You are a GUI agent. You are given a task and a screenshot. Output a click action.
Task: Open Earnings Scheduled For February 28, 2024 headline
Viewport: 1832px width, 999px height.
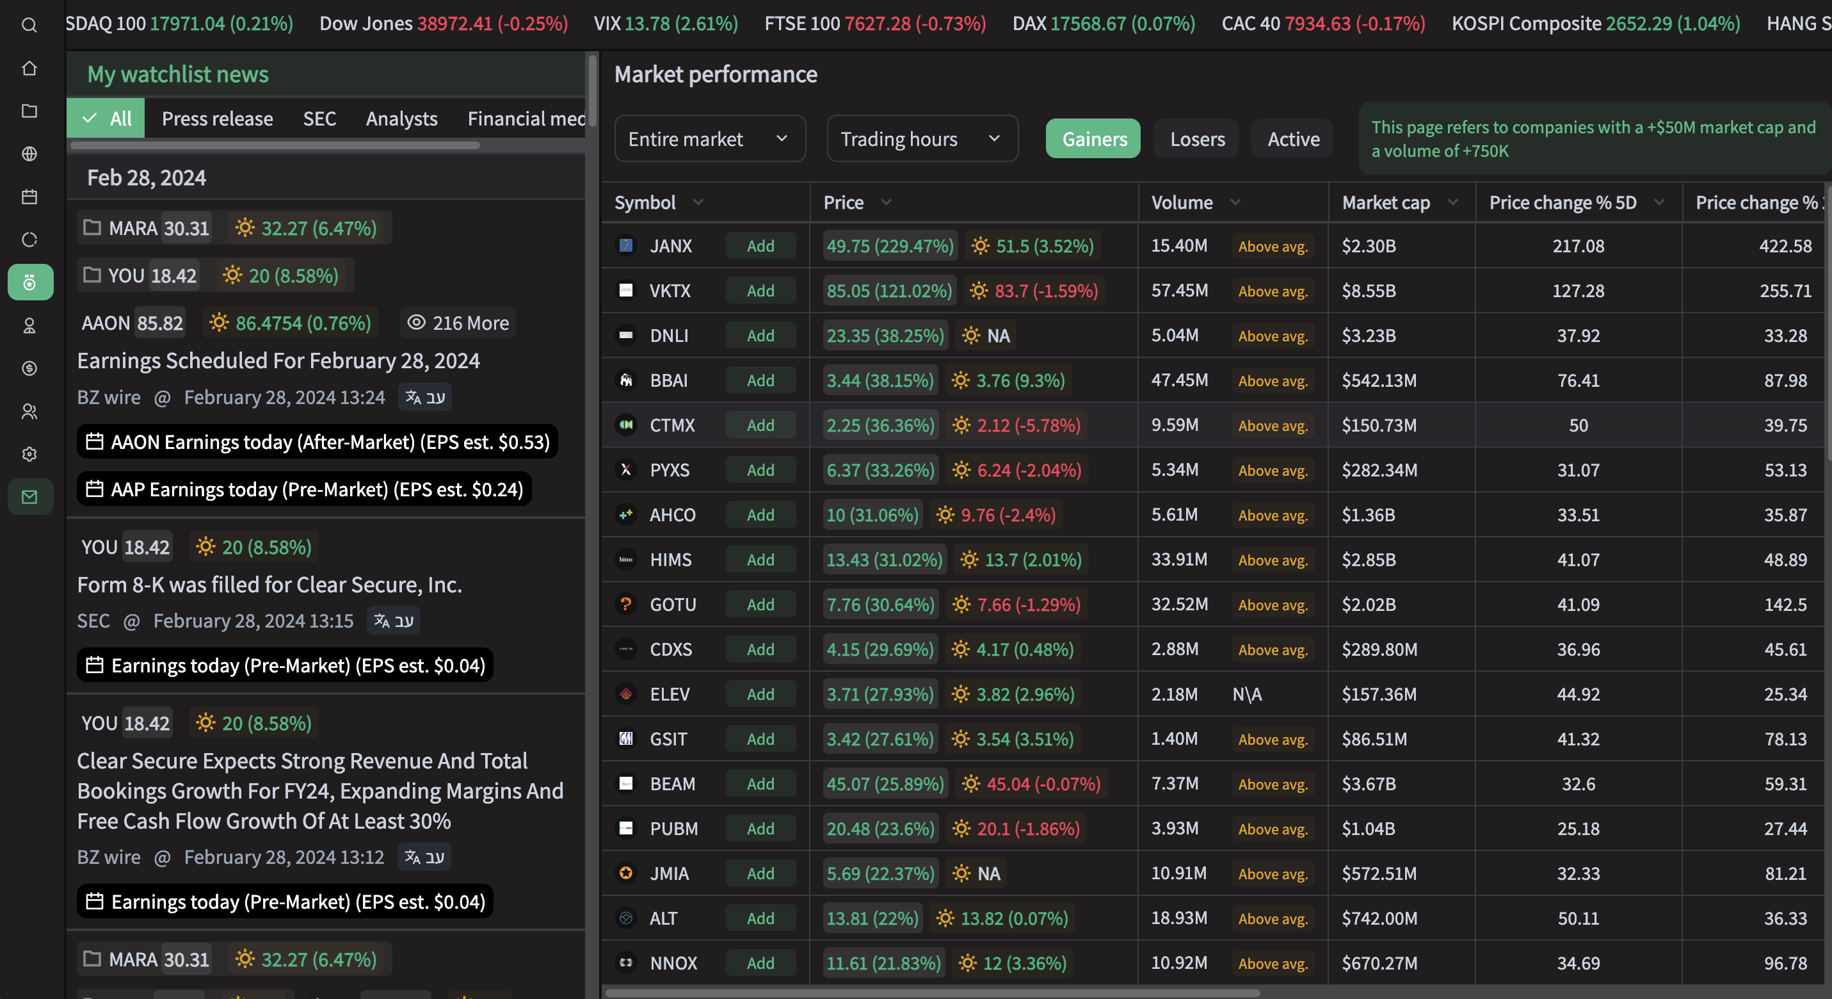pos(278,361)
